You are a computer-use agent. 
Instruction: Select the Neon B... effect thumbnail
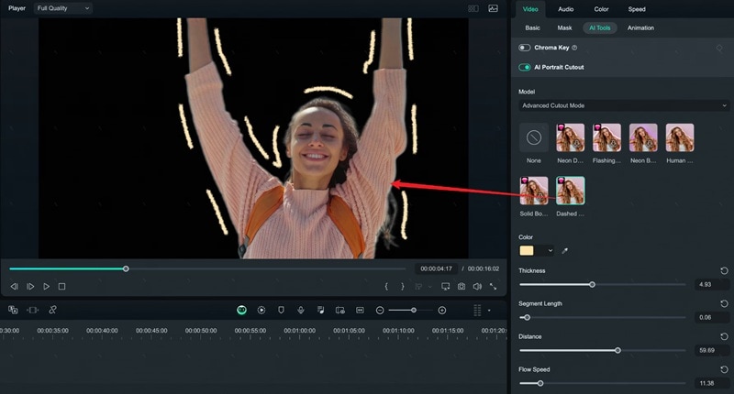643,137
